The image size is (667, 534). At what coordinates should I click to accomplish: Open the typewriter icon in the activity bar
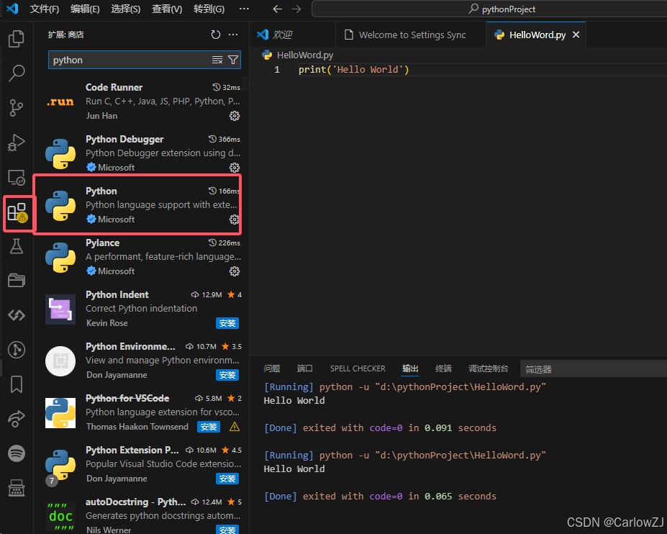point(17,488)
